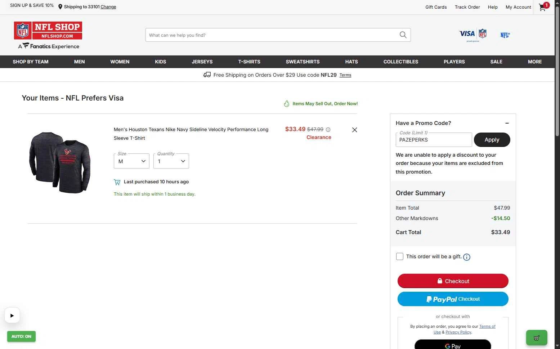Click the promo code input field

434,140
